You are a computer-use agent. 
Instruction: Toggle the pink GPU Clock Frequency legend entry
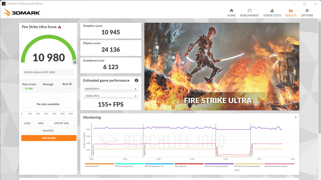coord(279,165)
